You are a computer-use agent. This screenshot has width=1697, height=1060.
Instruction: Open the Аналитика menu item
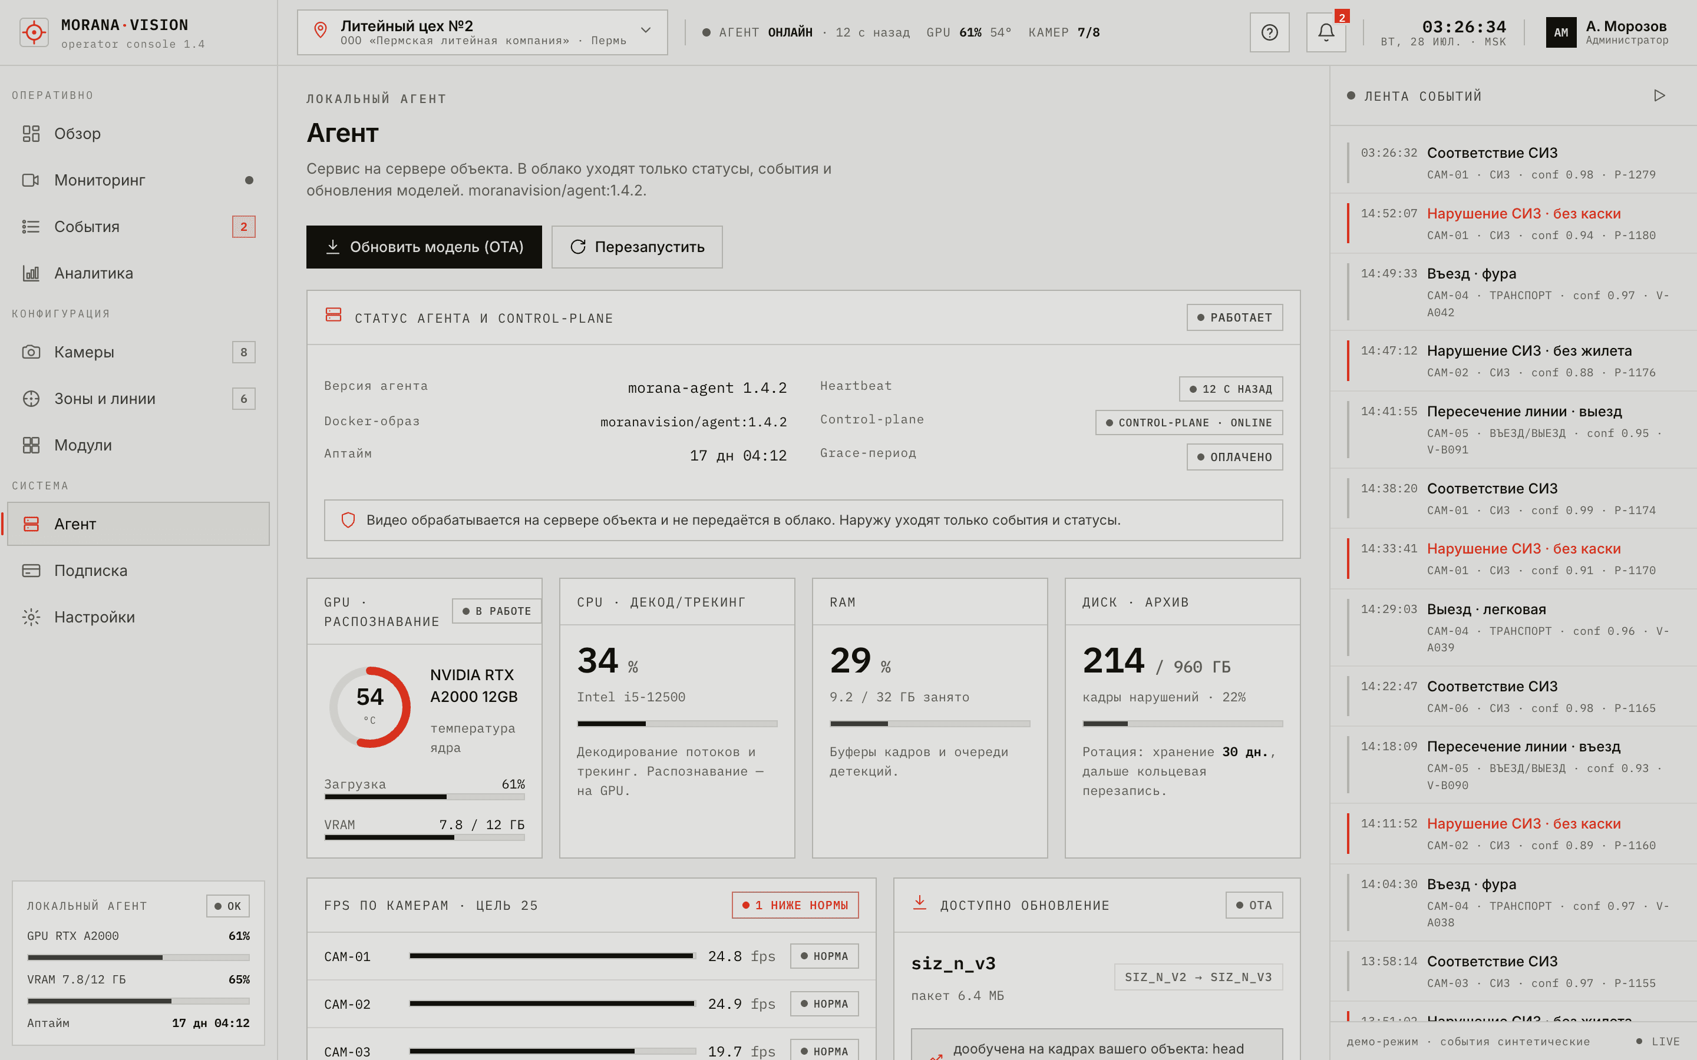pos(138,273)
